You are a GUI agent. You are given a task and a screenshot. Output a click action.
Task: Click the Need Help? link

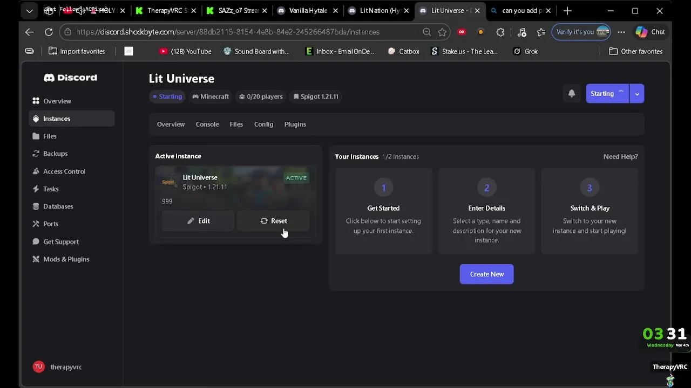click(620, 156)
